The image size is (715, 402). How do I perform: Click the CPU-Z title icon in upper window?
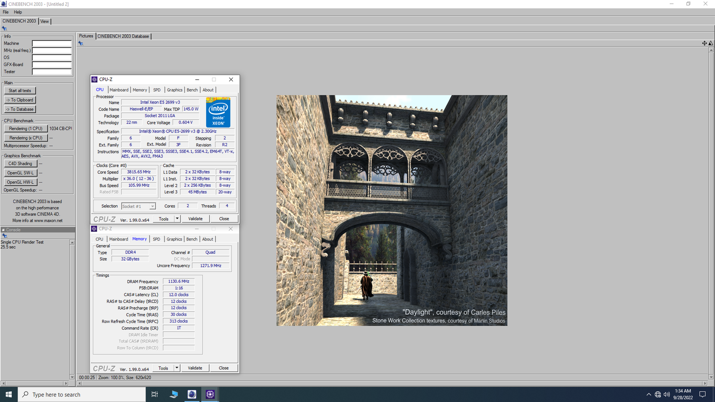click(x=95, y=79)
